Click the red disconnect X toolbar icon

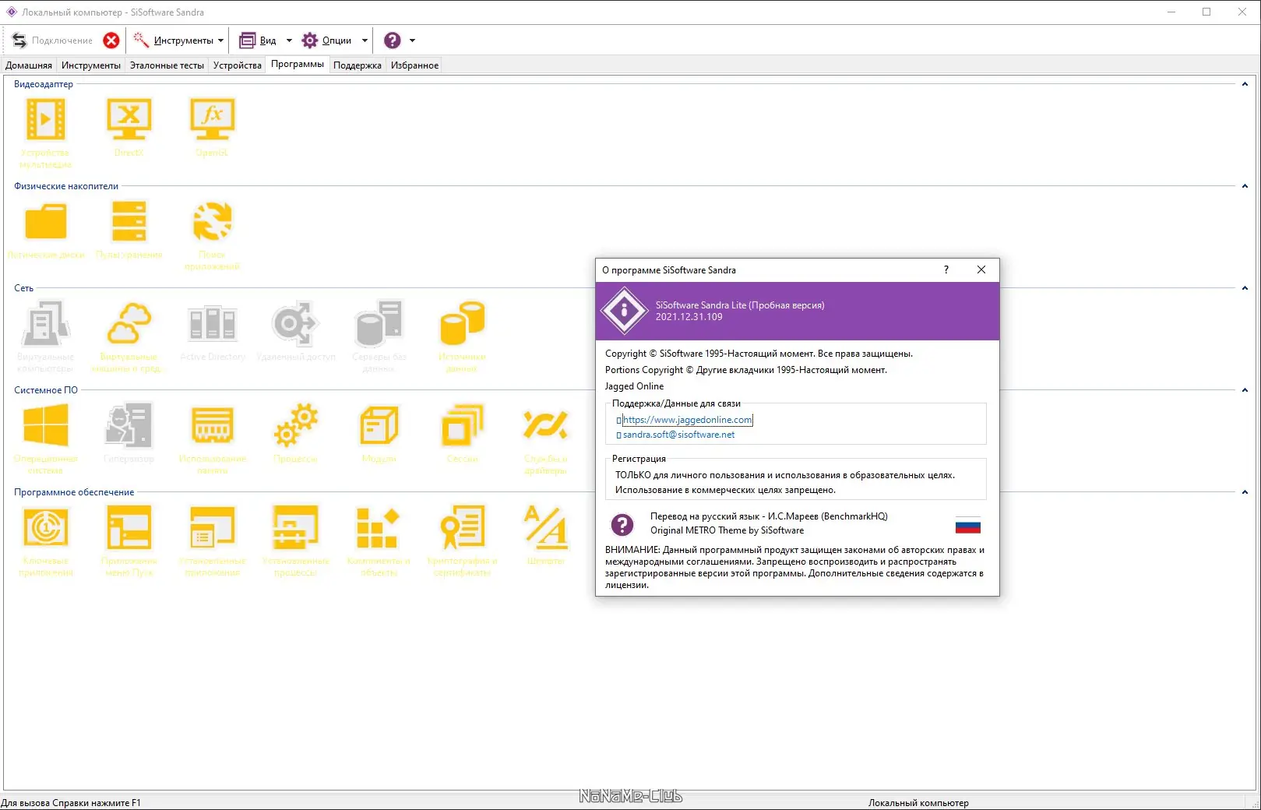pos(111,40)
